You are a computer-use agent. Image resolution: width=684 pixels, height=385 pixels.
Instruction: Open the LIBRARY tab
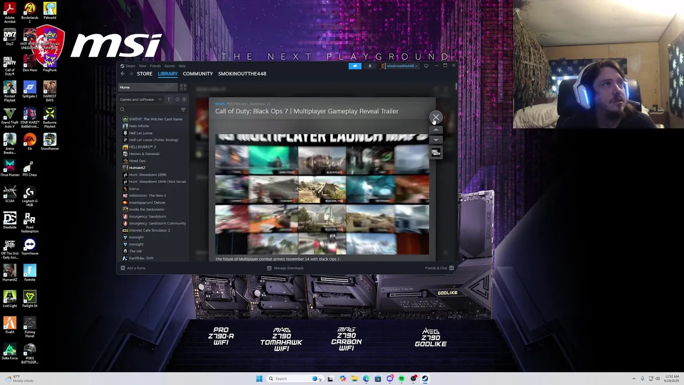(x=167, y=74)
